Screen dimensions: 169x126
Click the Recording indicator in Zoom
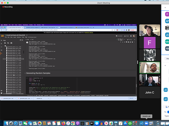pyautogui.click(x=8, y=7)
